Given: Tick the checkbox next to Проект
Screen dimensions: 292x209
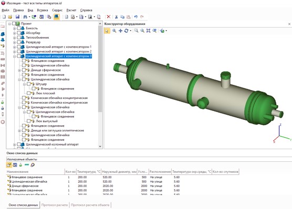Looking at the screenshot, I should coord(14,24).
